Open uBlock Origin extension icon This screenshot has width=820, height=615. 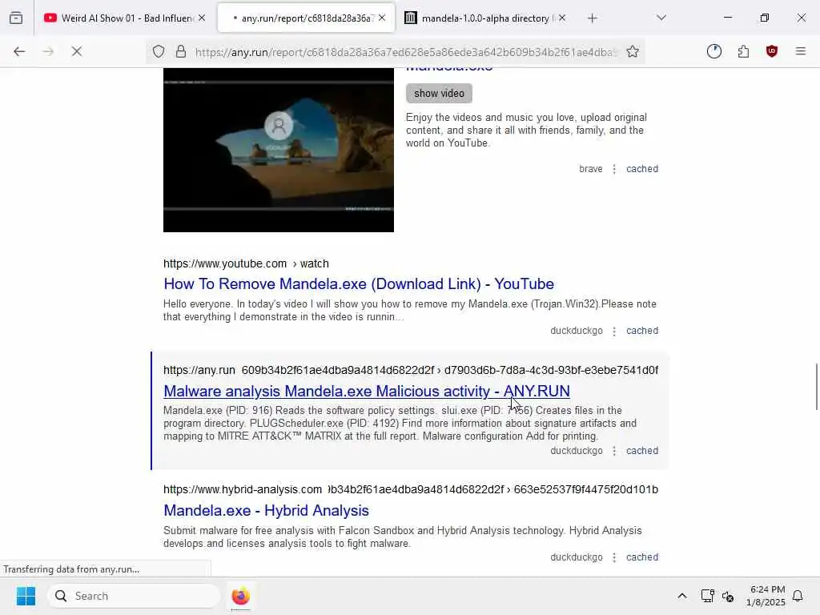pyautogui.click(x=772, y=51)
